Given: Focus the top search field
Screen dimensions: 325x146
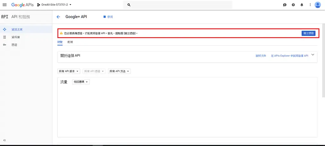Looking at the screenshot, I should coord(178,5).
